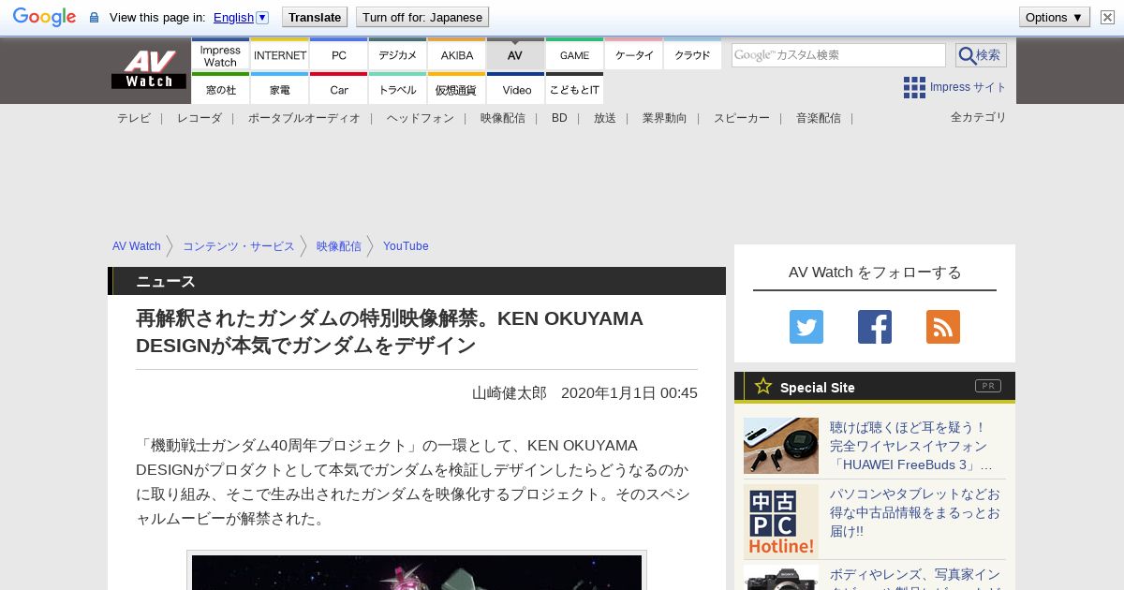Go to ポータブルオーディオ category
Screen dimensions: 1124x590
pyautogui.click(x=303, y=118)
